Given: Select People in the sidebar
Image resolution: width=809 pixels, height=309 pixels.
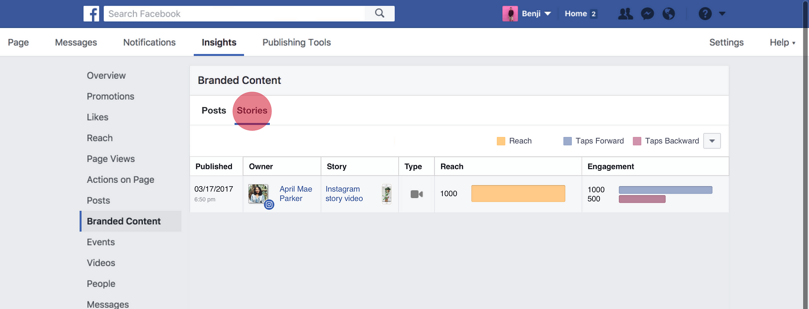Looking at the screenshot, I should click(x=101, y=284).
